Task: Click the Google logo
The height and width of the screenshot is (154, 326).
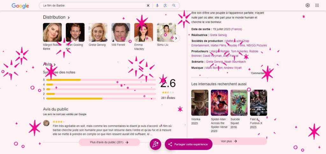Action: 20,6
